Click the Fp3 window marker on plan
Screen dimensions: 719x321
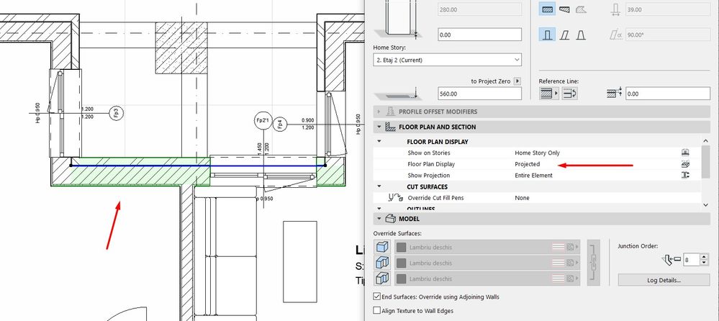tap(117, 112)
